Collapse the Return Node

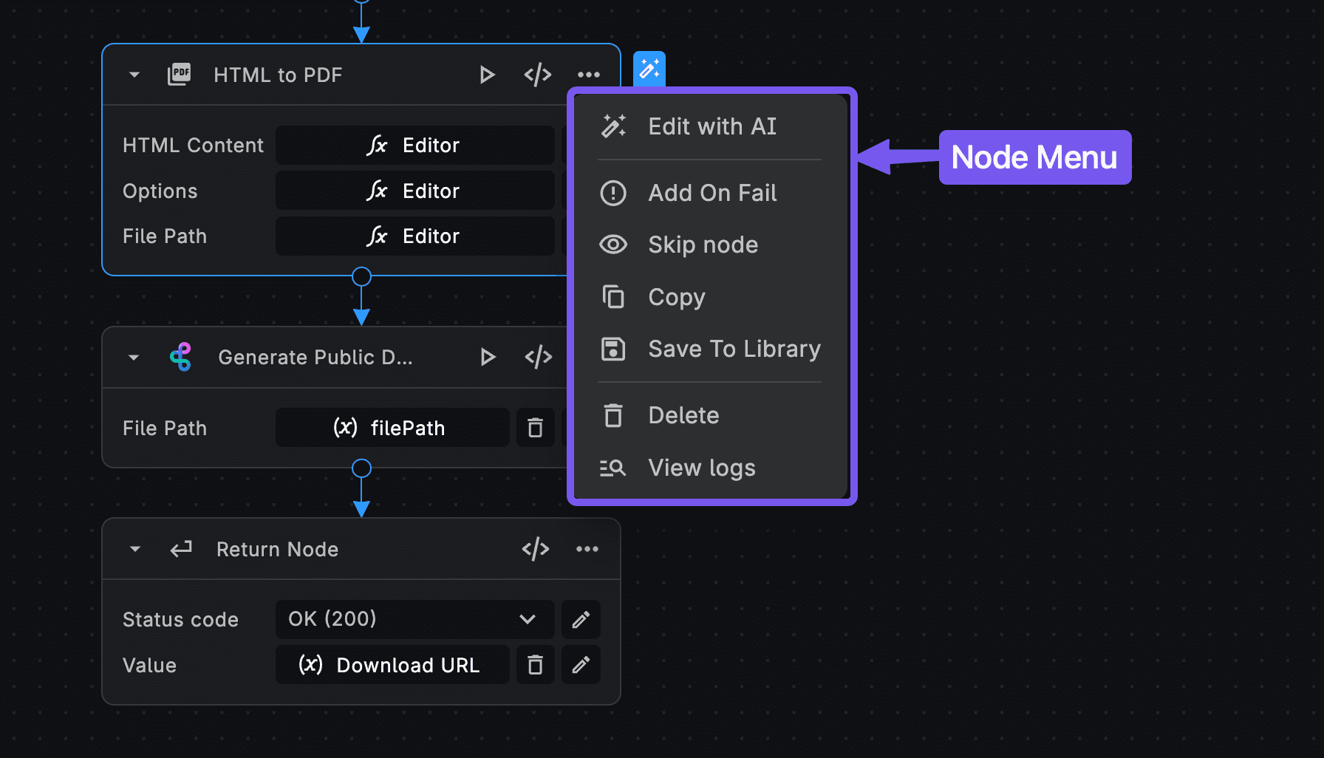click(135, 549)
